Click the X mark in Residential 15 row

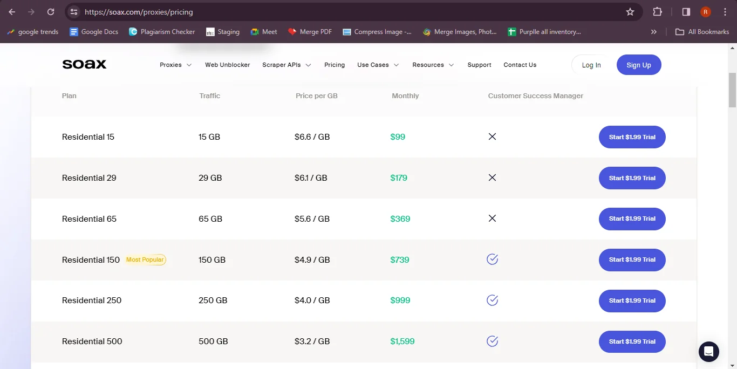click(x=492, y=136)
